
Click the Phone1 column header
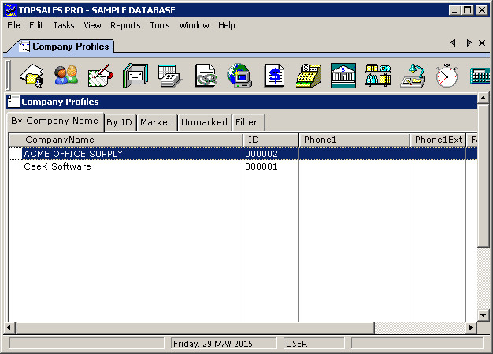pyautogui.click(x=354, y=140)
